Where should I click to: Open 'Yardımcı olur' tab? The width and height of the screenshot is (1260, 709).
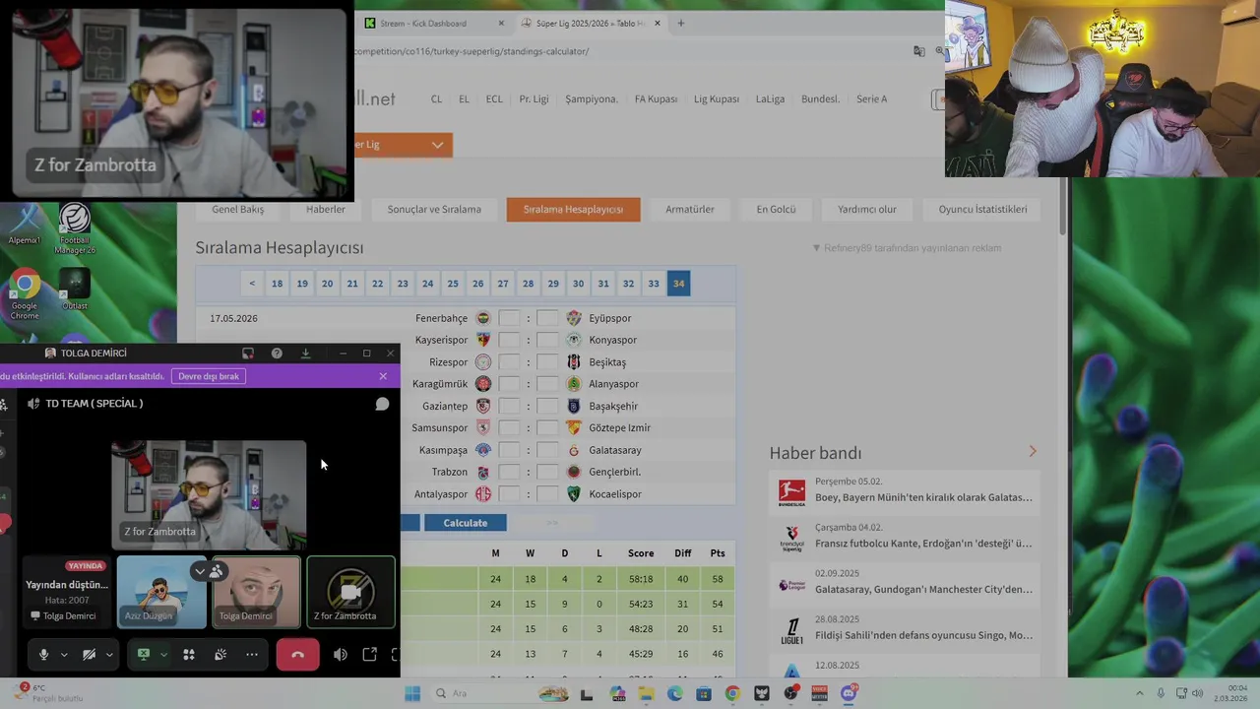point(867,209)
